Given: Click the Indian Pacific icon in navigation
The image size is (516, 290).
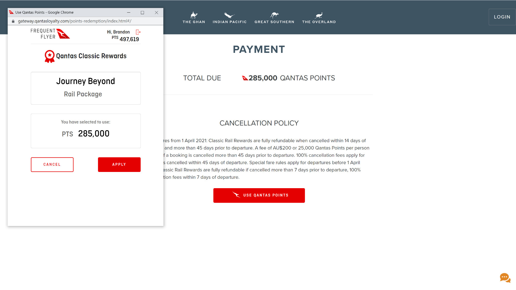Looking at the screenshot, I should (230, 14).
